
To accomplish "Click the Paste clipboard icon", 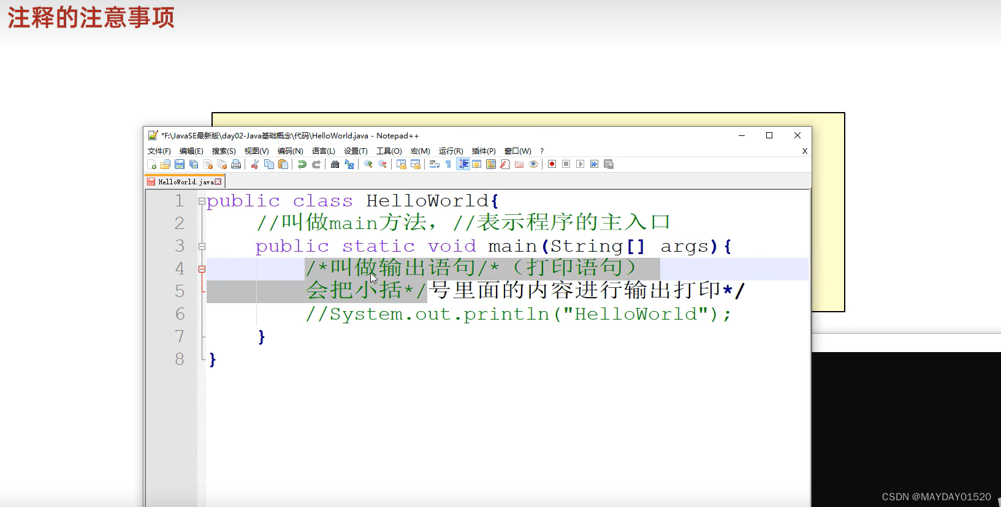I will [283, 164].
